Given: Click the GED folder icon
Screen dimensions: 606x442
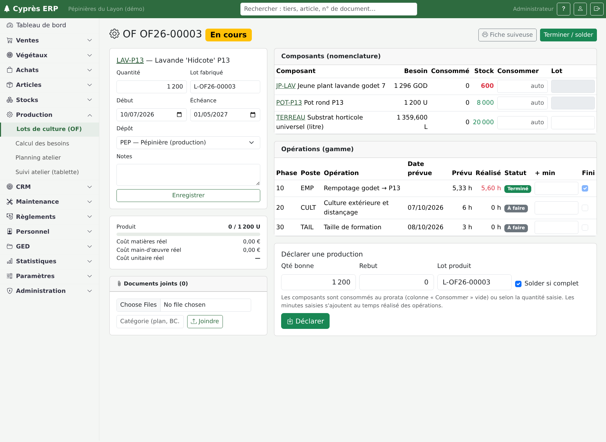Looking at the screenshot, I should (x=10, y=246).
